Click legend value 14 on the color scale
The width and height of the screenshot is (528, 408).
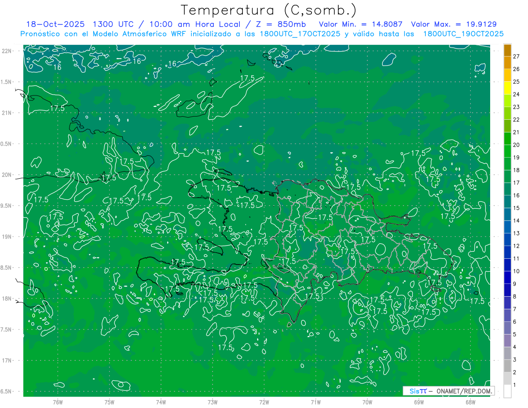(517, 221)
